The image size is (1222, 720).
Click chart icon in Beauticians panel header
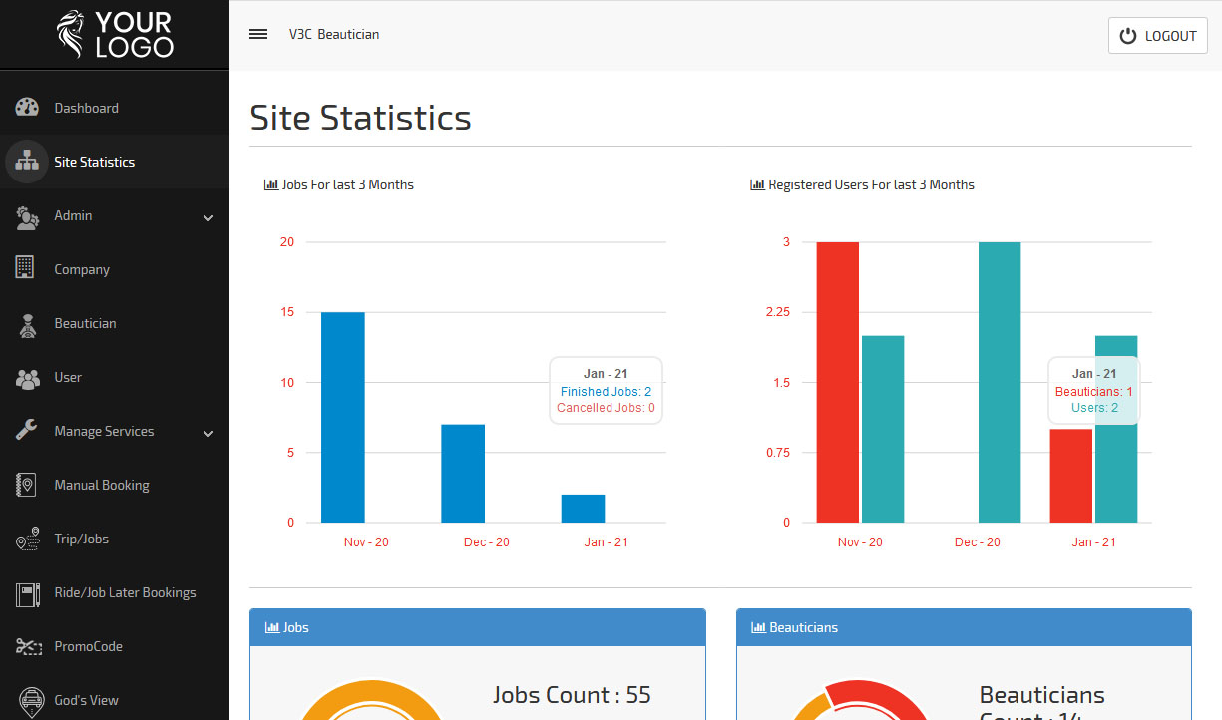pos(758,627)
